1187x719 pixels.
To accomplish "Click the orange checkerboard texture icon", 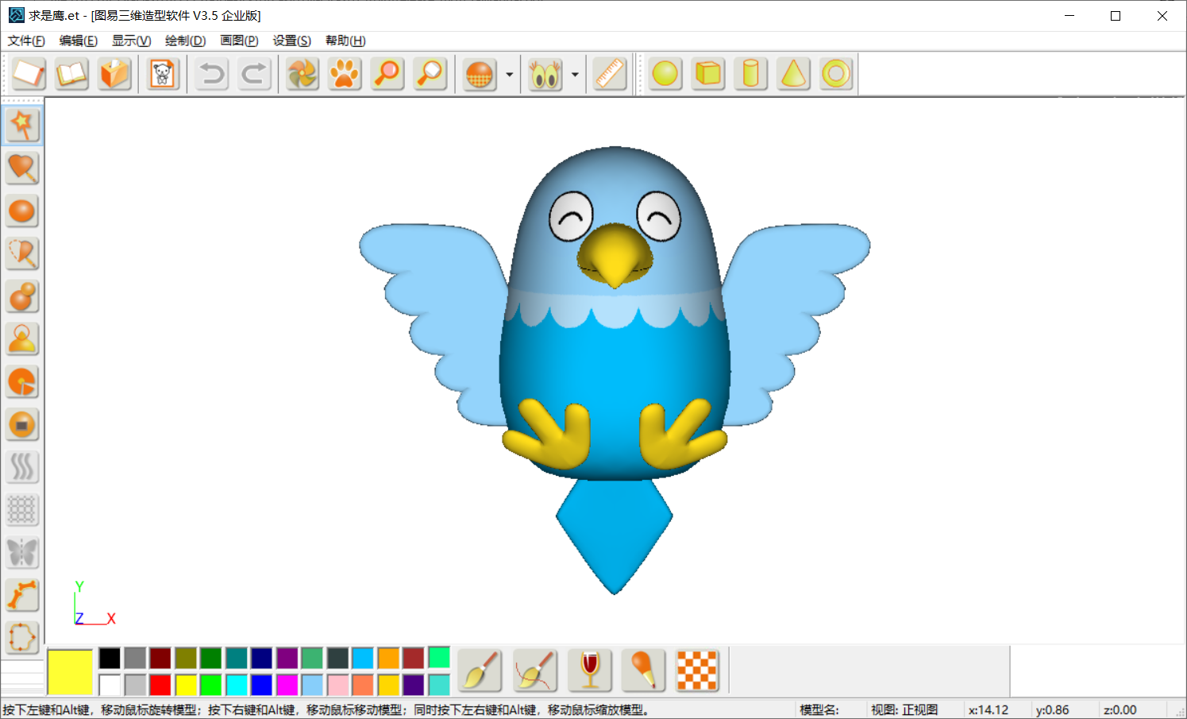I will (697, 671).
